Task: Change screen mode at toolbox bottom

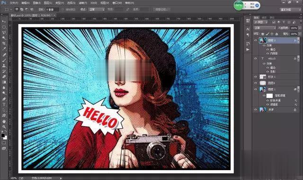Action: pos(4,148)
